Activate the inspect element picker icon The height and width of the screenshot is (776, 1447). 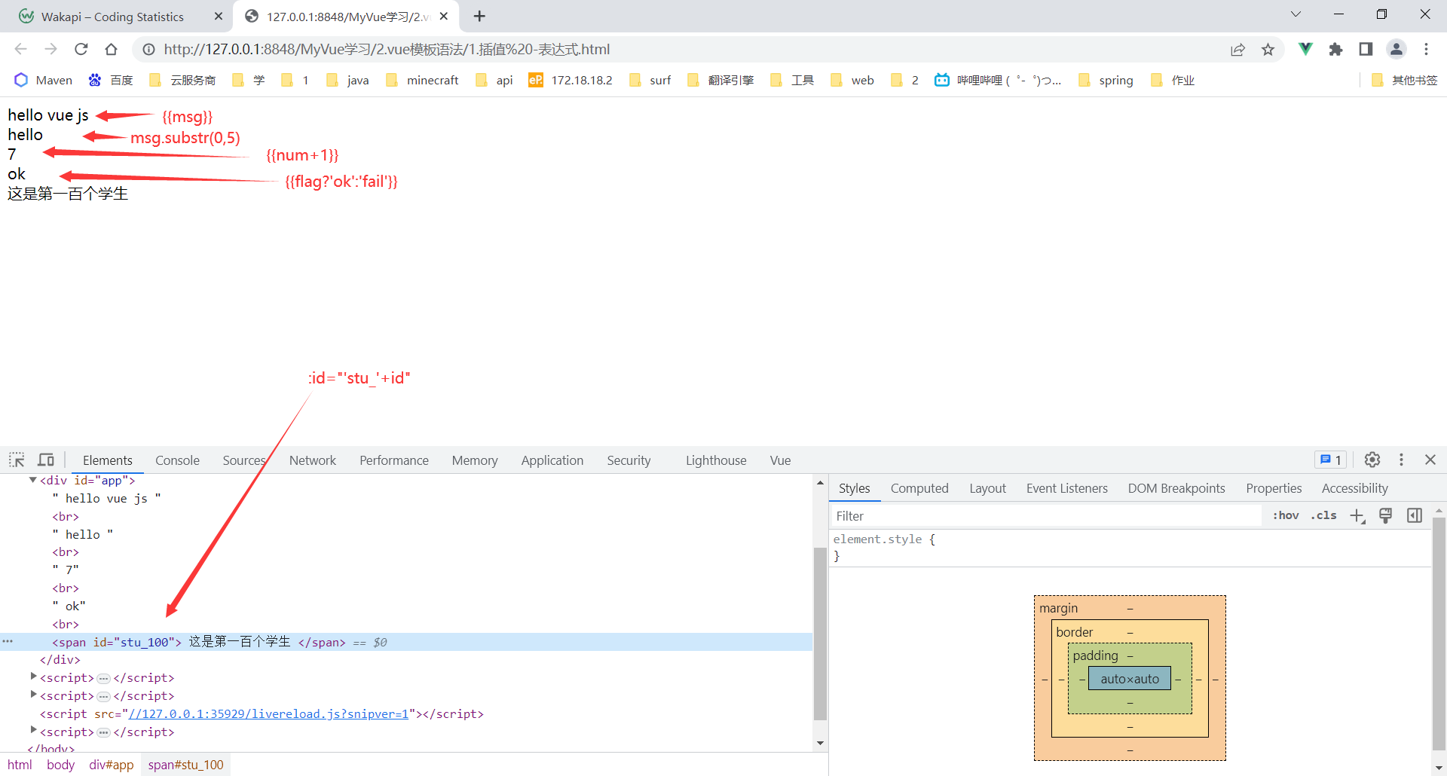point(17,460)
